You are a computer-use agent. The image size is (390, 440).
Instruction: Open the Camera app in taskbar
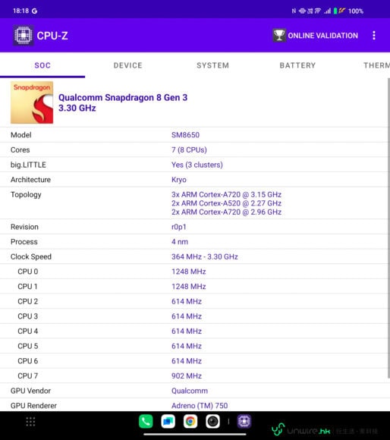tap(212, 421)
